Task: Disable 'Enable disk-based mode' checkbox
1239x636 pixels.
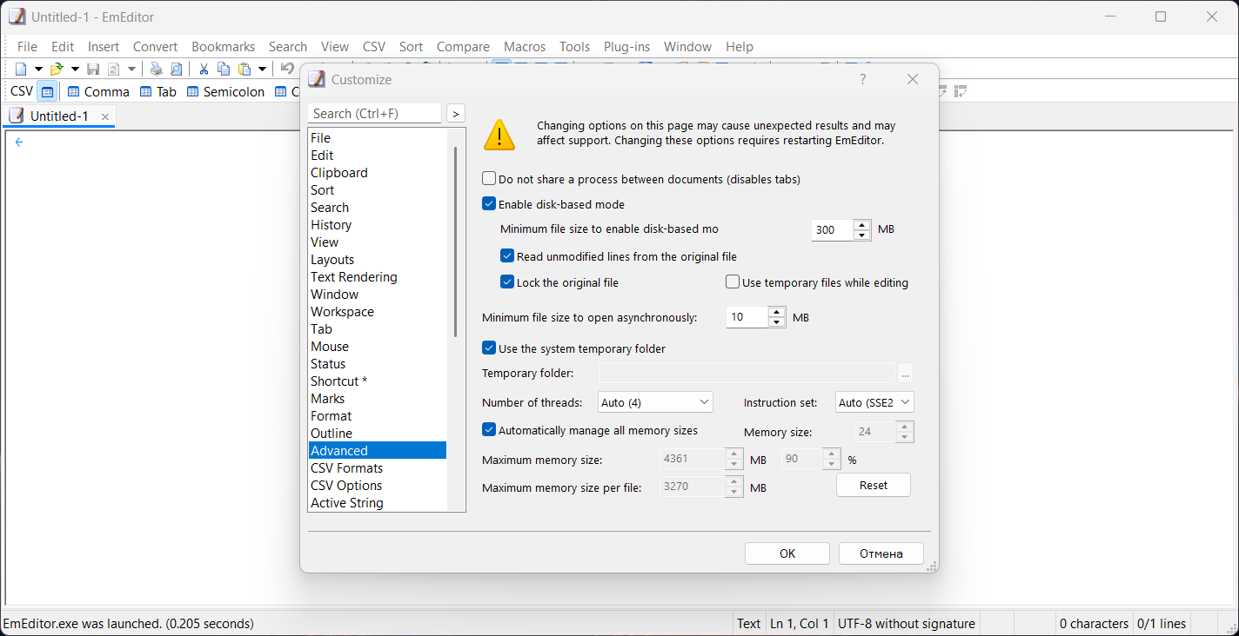Action: (x=489, y=204)
